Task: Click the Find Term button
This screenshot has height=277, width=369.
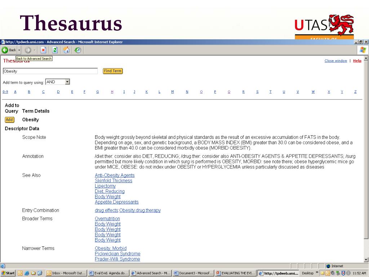Action: click(x=112, y=71)
